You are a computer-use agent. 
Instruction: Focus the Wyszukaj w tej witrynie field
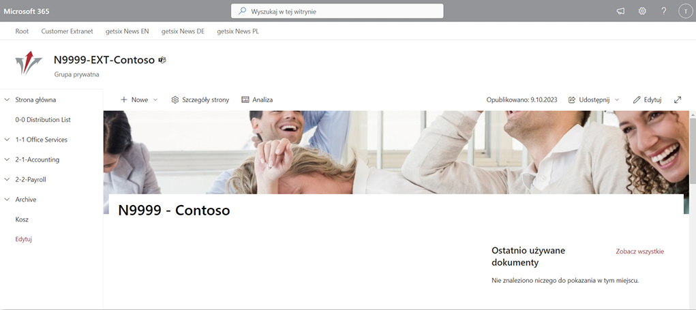pyautogui.click(x=337, y=11)
